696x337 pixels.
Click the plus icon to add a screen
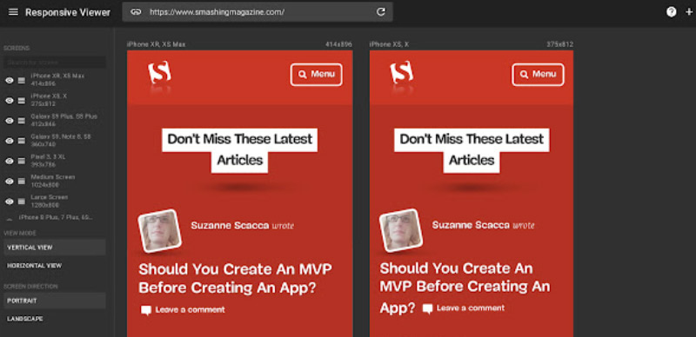point(689,12)
